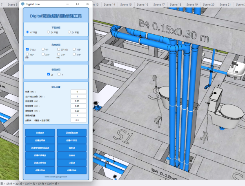Select the ZY plane radio button

(69, 32)
